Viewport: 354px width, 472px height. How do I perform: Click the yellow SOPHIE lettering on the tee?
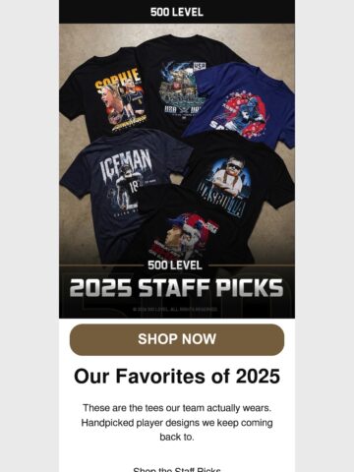(117, 81)
